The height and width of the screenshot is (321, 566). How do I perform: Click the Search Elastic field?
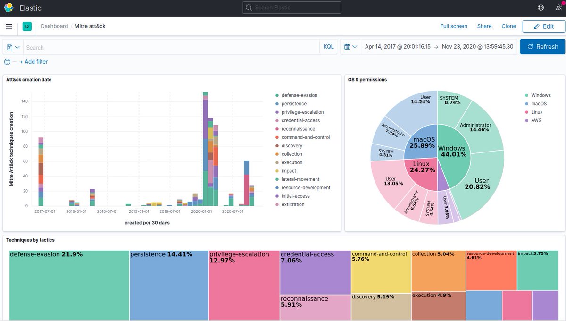[291, 8]
